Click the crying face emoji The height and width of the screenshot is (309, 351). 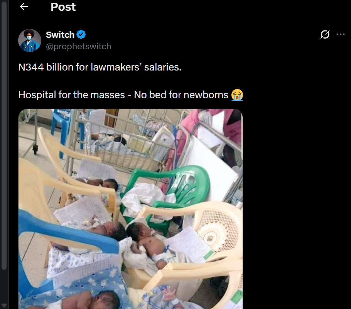coord(237,95)
